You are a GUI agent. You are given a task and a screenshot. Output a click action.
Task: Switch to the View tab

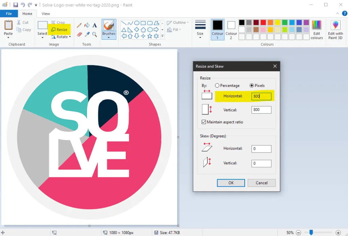coord(46,14)
